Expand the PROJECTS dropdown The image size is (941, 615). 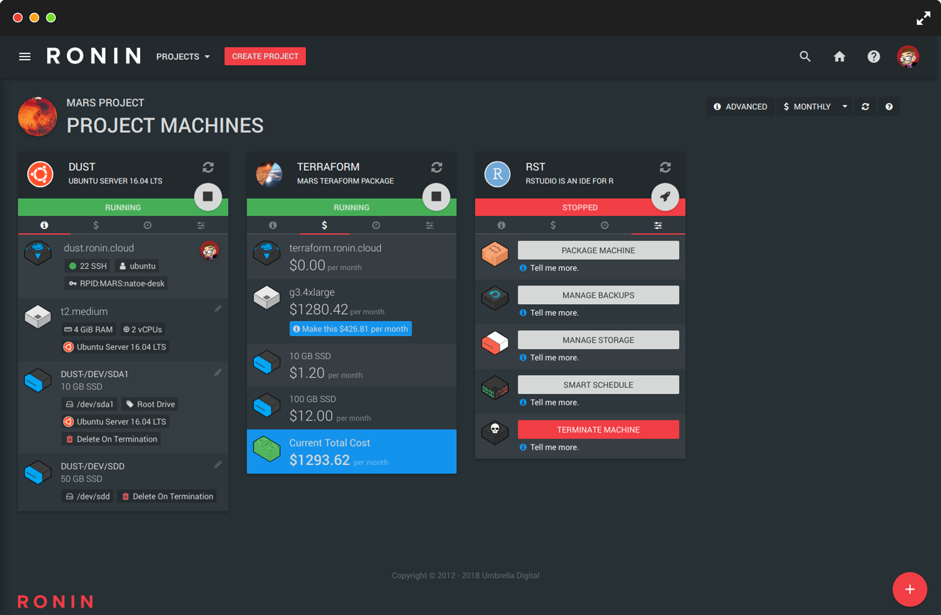[x=183, y=56]
